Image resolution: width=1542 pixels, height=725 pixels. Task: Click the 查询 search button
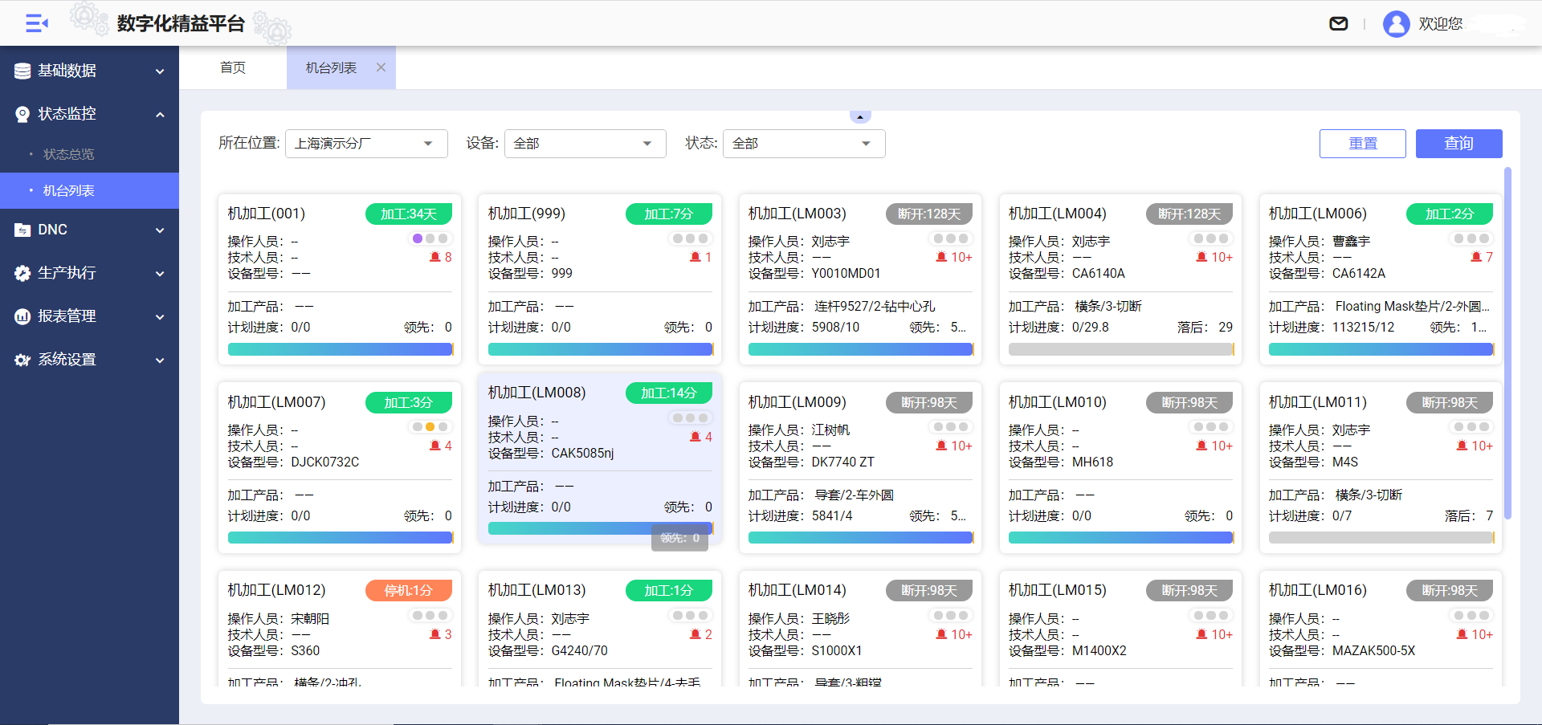pyautogui.click(x=1459, y=144)
